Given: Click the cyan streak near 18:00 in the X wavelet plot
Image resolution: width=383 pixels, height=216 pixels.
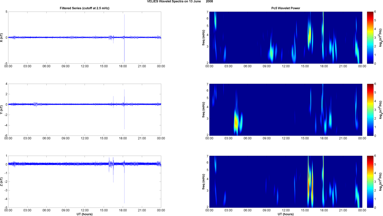Looking at the screenshot, I should click(323, 36).
